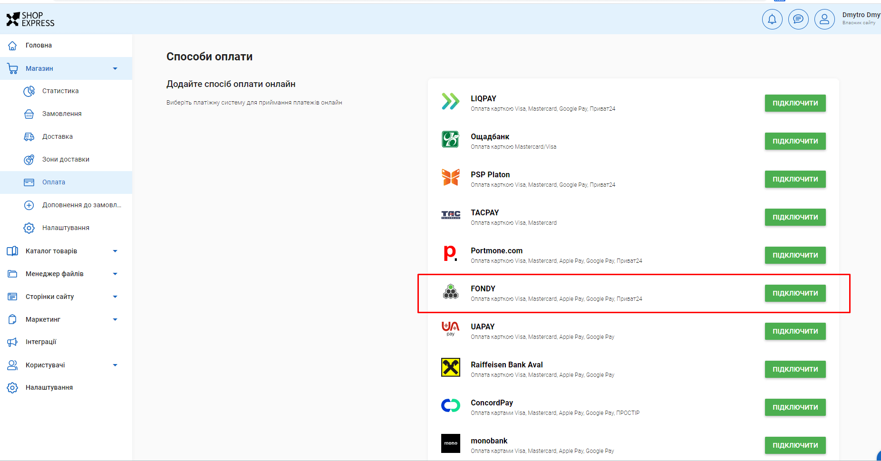Connect FONDY with Підключити button
The image size is (881, 461).
pyautogui.click(x=795, y=293)
